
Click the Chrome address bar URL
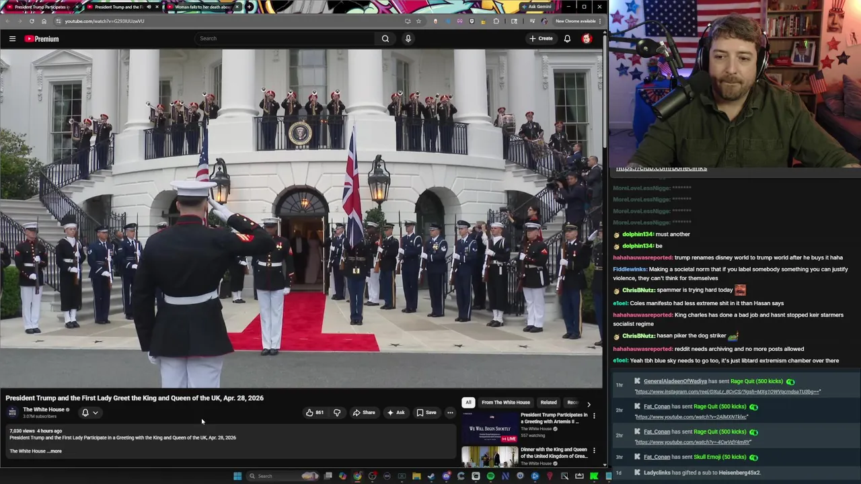(105, 21)
